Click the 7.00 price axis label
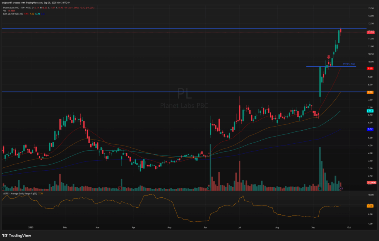The image size is (379, 241). 370,107
